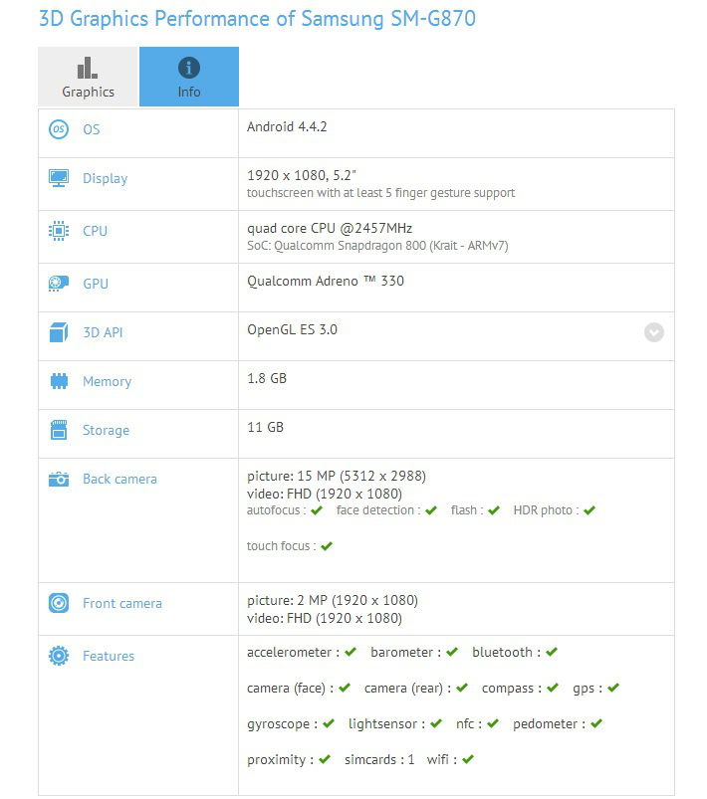Click the Front camera label
Viewport: 707px width, 799px height.
(x=122, y=603)
